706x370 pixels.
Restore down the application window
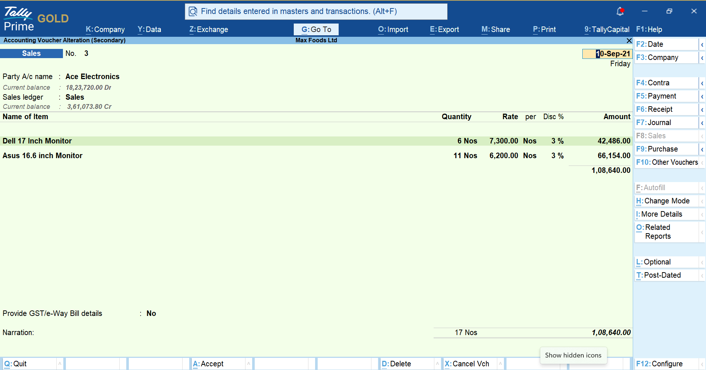coord(669,11)
